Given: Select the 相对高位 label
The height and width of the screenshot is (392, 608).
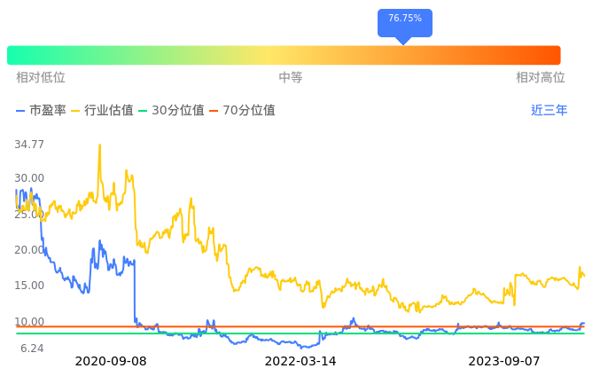Looking at the screenshot, I should click(x=541, y=78).
